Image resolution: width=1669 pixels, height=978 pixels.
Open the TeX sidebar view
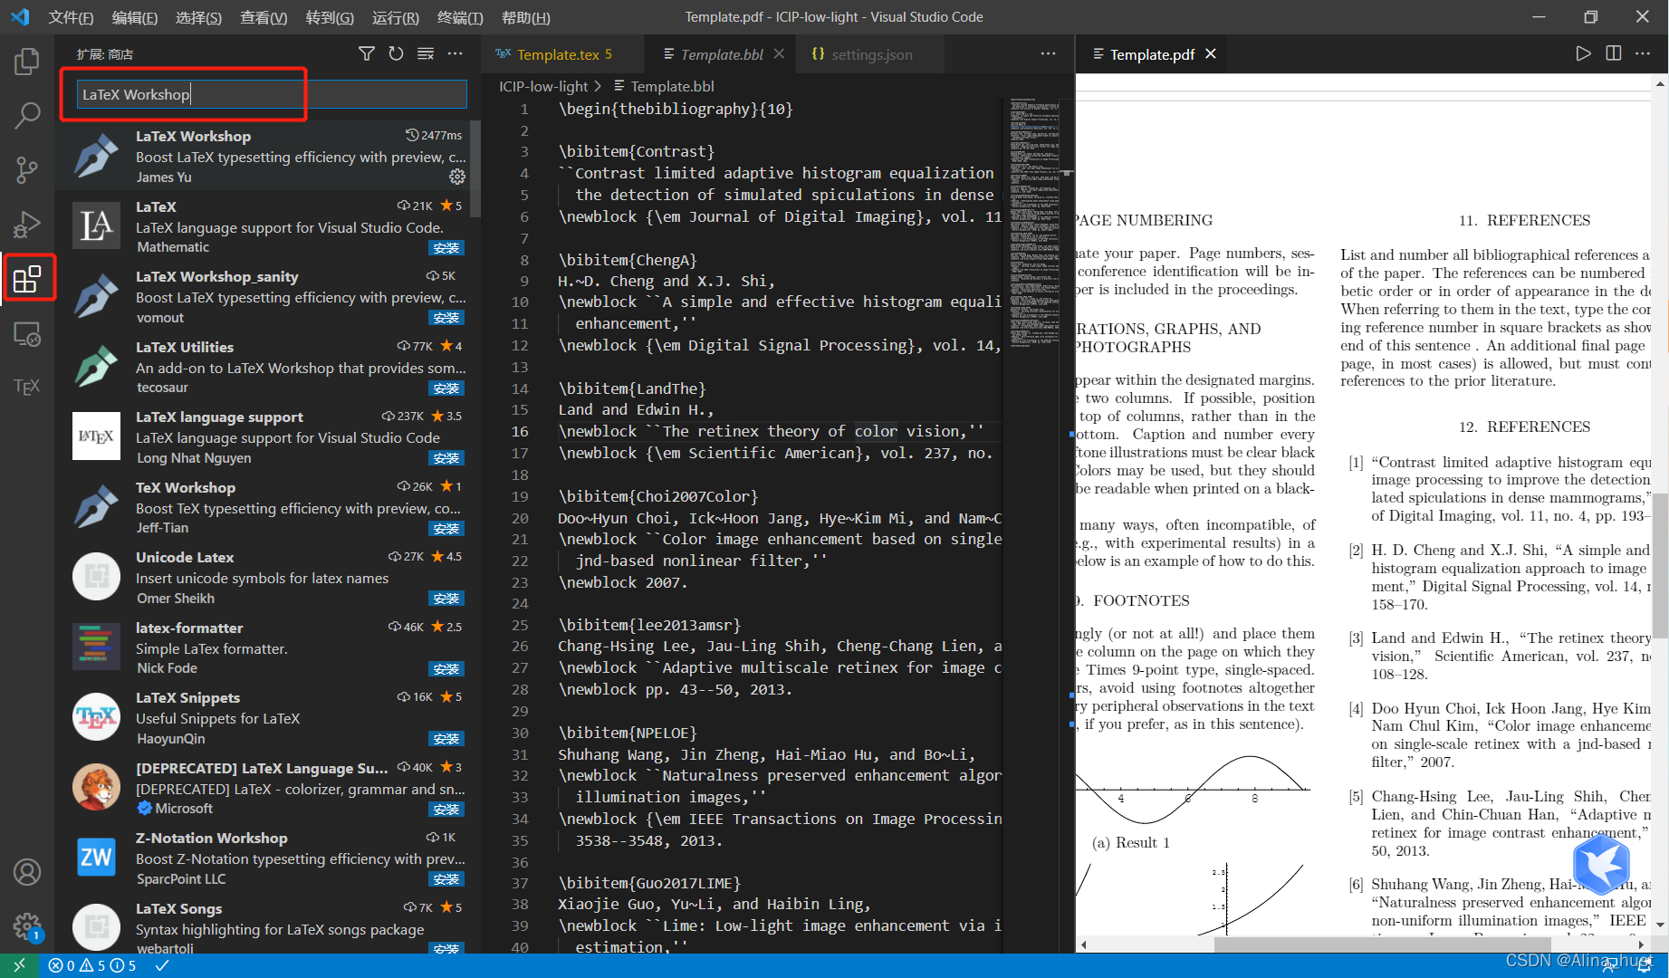[27, 387]
